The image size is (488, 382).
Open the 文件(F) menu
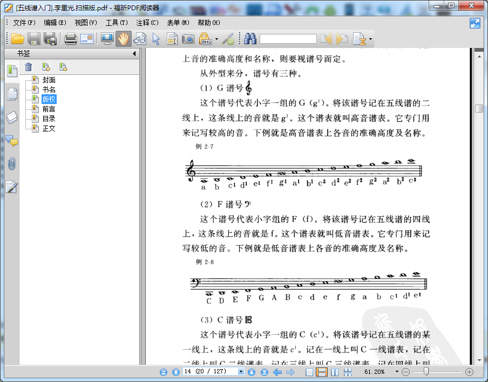(x=24, y=23)
